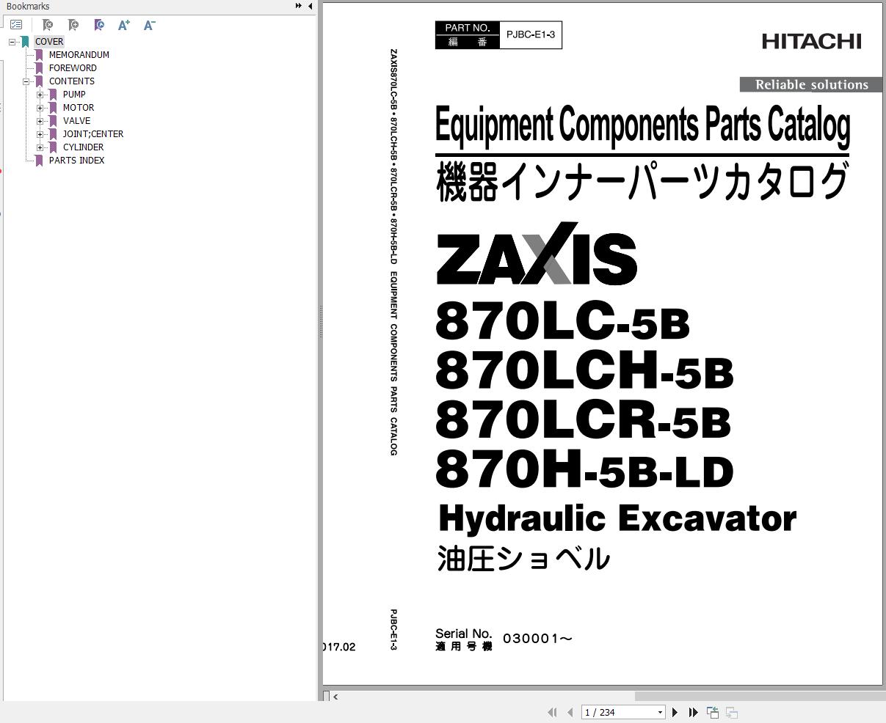Click the Equipment Components Parts Catalog title
The height and width of the screenshot is (723, 886).
pyautogui.click(x=643, y=126)
